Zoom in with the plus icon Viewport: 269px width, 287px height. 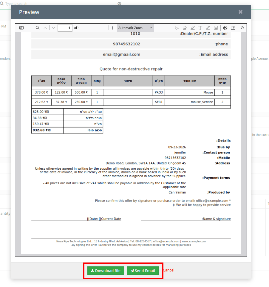coord(112,28)
